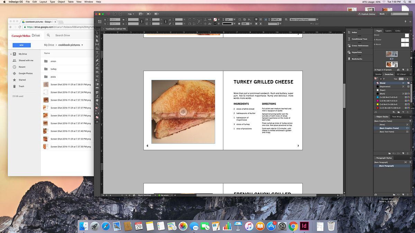The width and height of the screenshot is (415, 233).
Task: Toggle constrain proportions for scaling
Action: 166,21
